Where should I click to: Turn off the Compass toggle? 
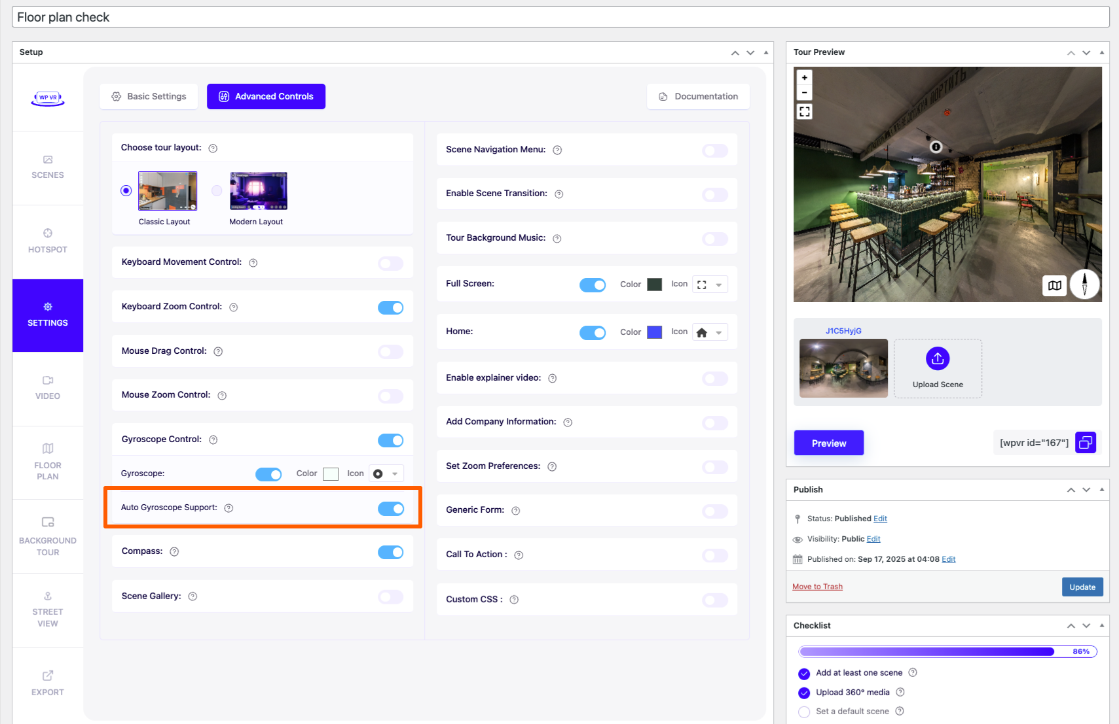[x=390, y=553]
